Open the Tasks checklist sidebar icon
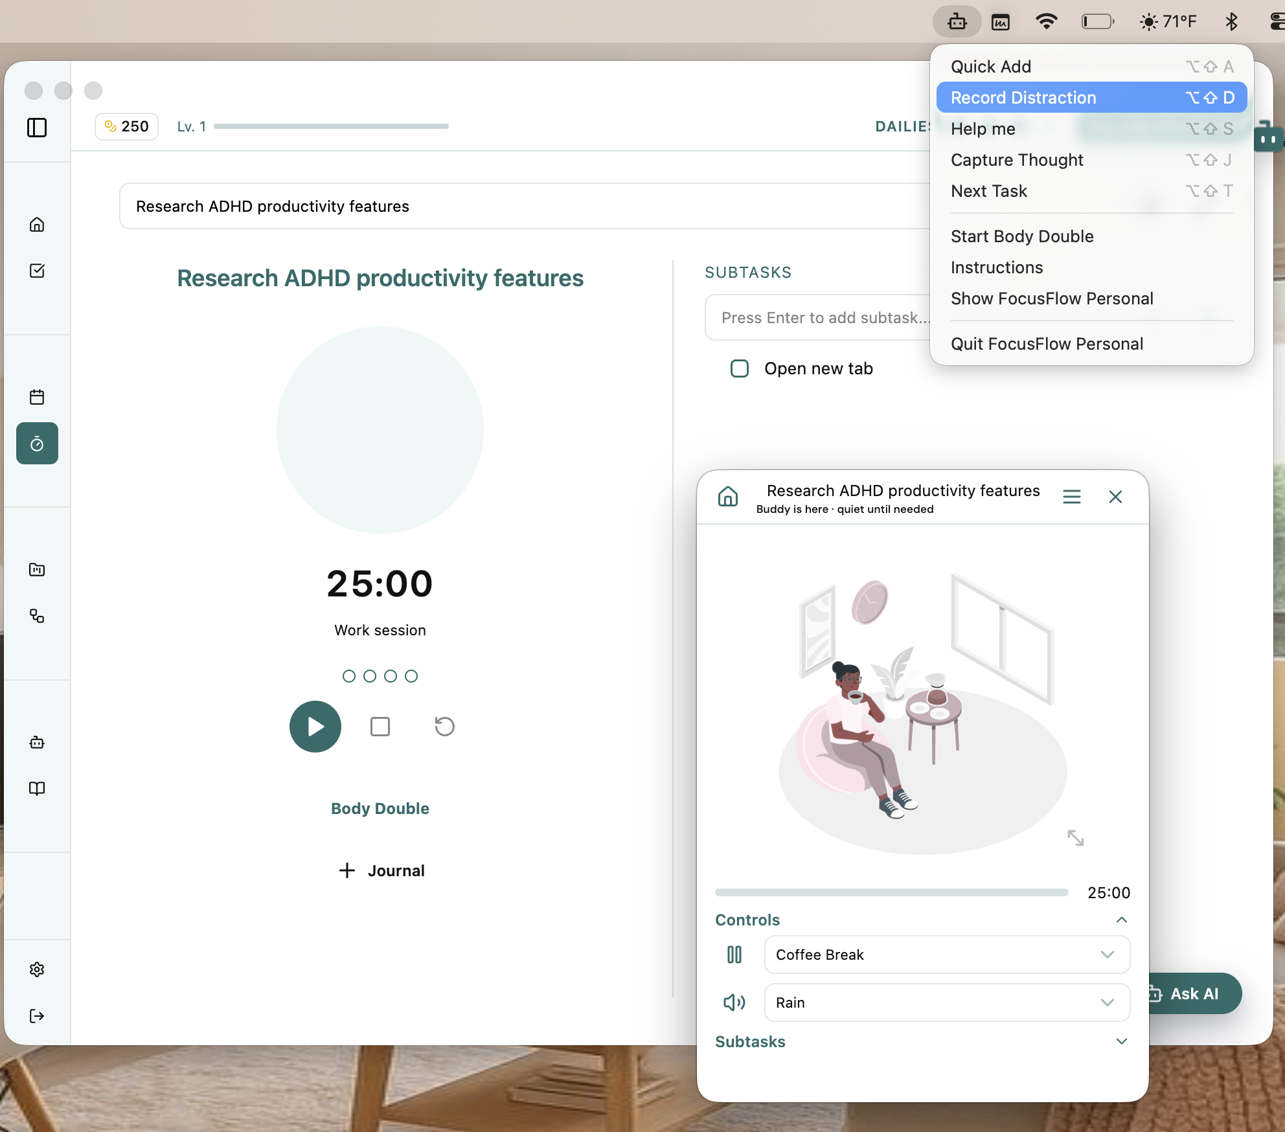 (x=37, y=271)
